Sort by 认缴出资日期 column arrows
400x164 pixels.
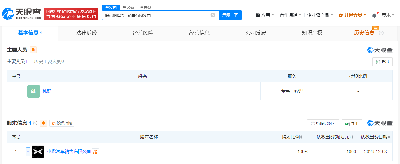click(389, 137)
